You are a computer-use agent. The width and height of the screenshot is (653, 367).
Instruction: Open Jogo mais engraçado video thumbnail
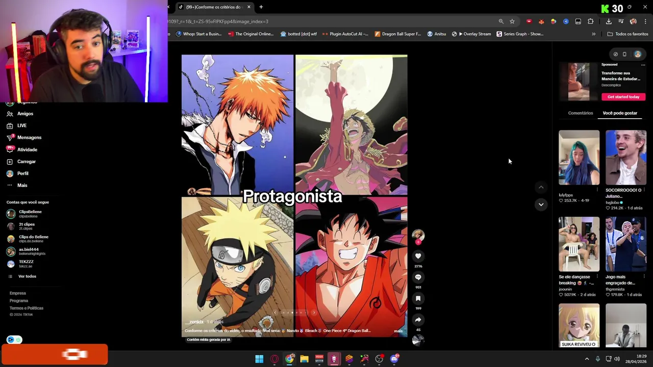[x=626, y=244]
